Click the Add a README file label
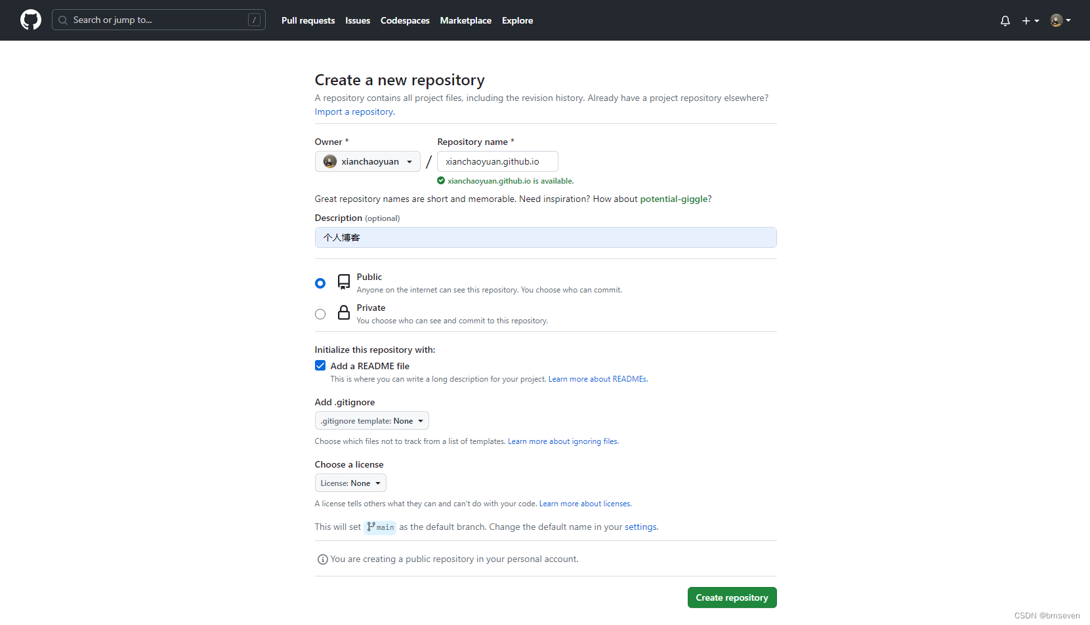 (369, 366)
